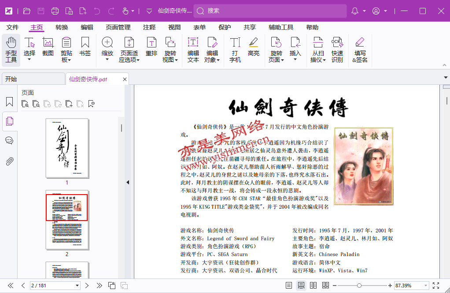Switch to the Start (开始) document tab

33,79
